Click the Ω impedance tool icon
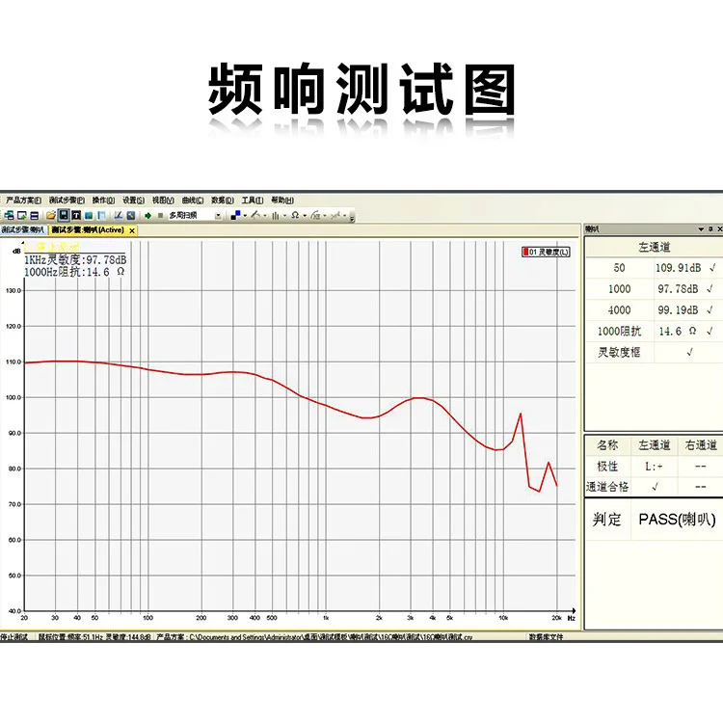Image resolution: width=723 pixels, height=723 pixels. click(295, 215)
